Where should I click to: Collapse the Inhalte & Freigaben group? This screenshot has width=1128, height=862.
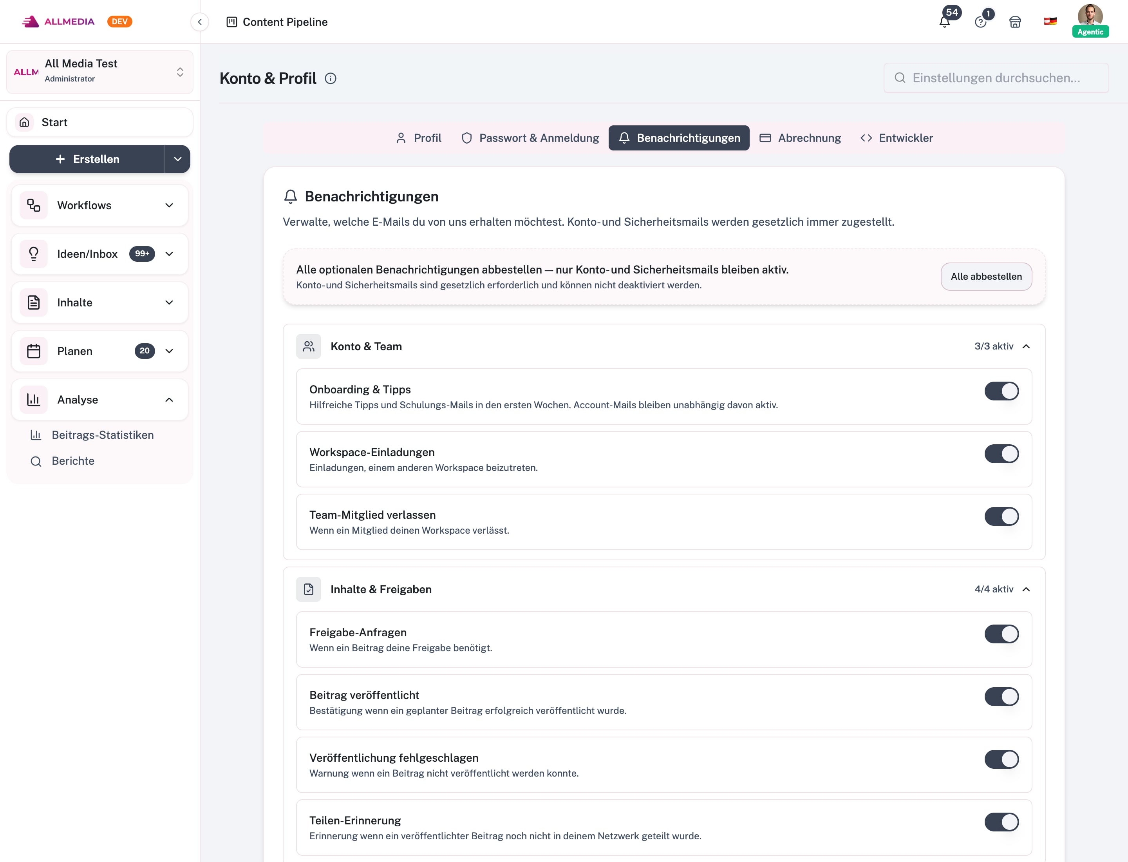tap(1026, 589)
